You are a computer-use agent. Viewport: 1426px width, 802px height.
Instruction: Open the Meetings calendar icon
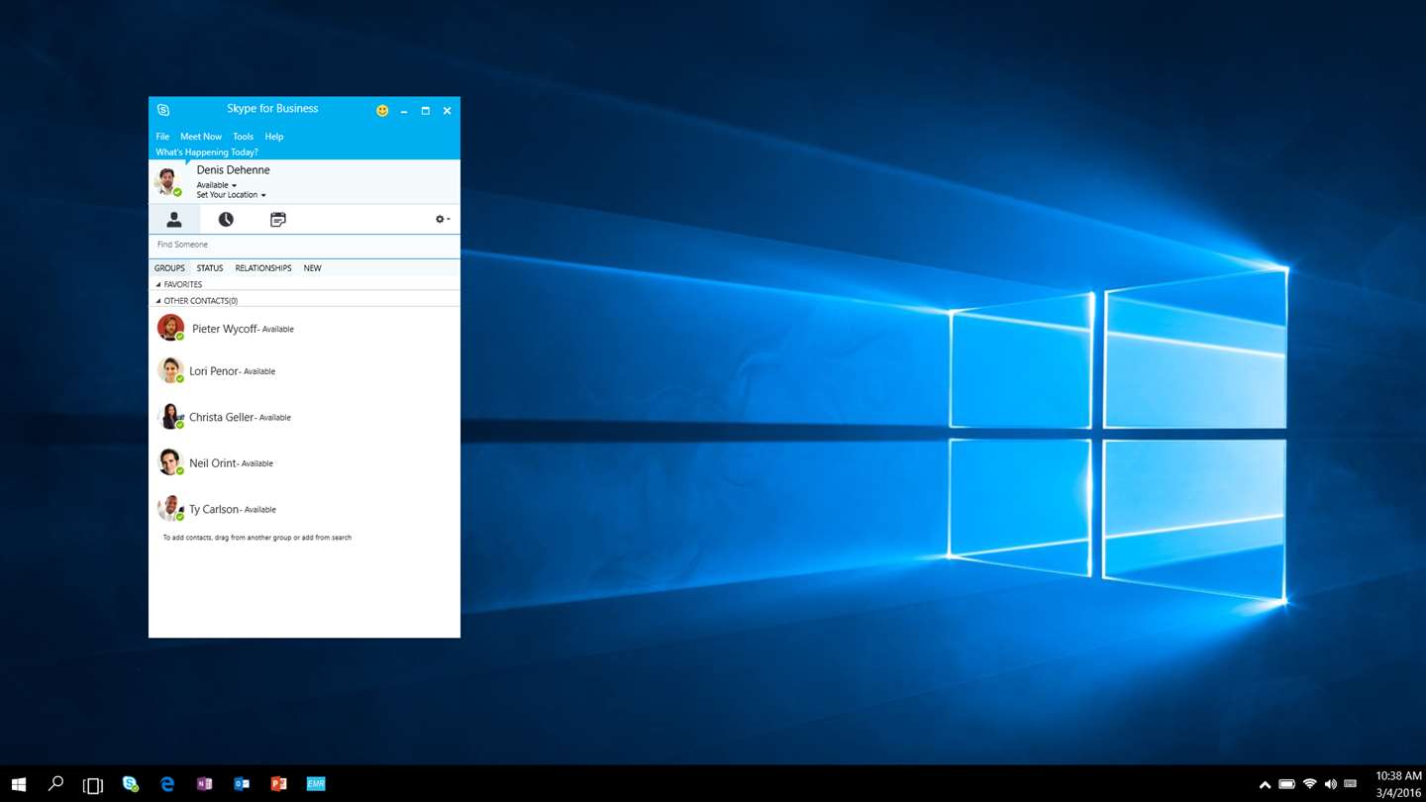coord(278,220)
